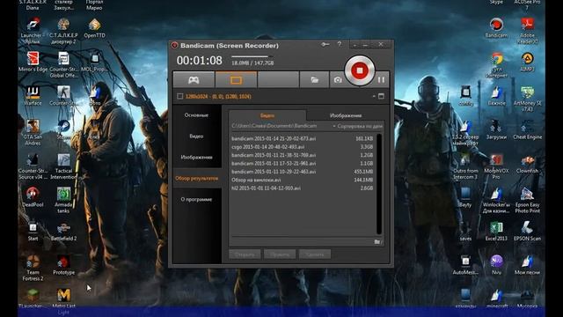Viewport: 563px width, 317px height.
Task: Select file bandicam 2015-01-11 21-38-51-769.avi
Action: (303, 155)
